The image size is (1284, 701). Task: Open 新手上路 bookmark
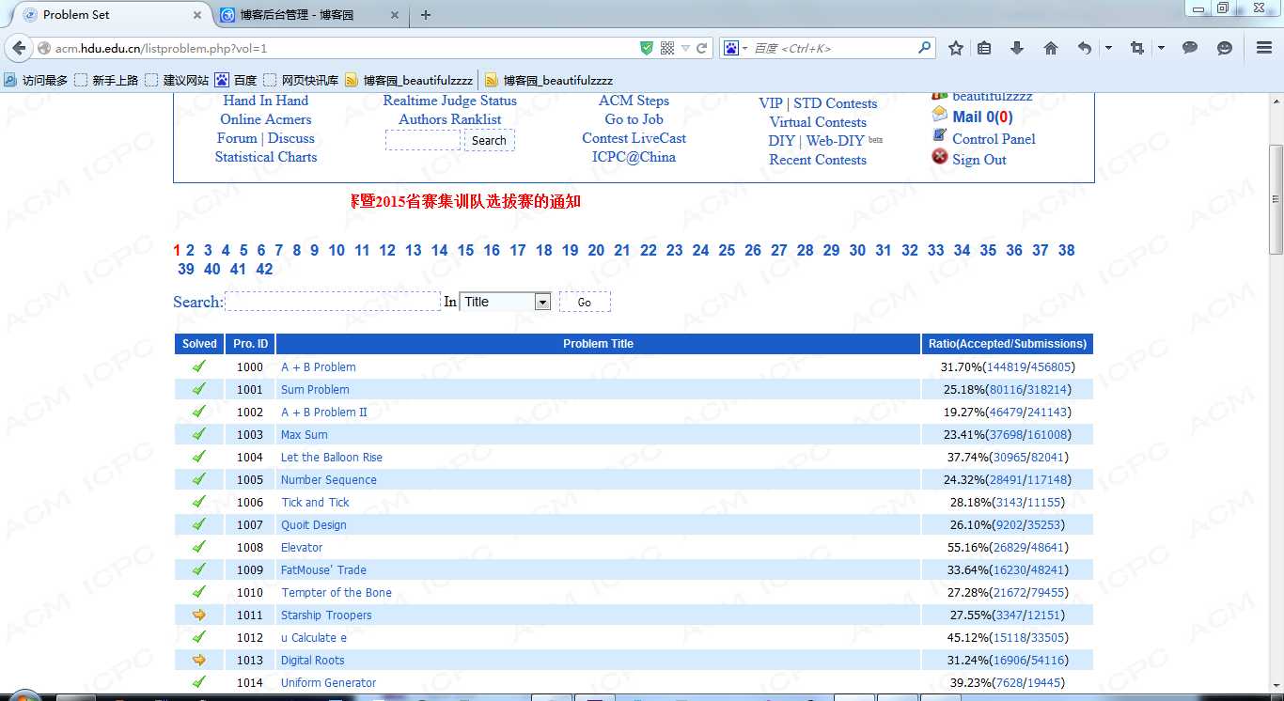click(x=106, y=80)
